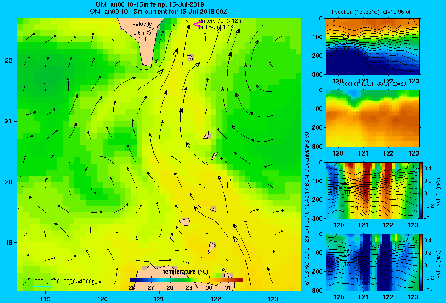The image size is (446, 303).
Task: Click the '31' tick of the temperature color bar
Action: tap(228, 288)
